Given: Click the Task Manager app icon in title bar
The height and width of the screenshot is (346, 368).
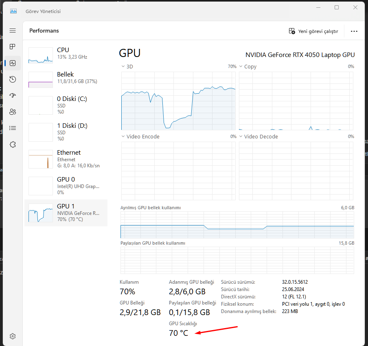Looking at the screenshot, I should coord(13,11).
